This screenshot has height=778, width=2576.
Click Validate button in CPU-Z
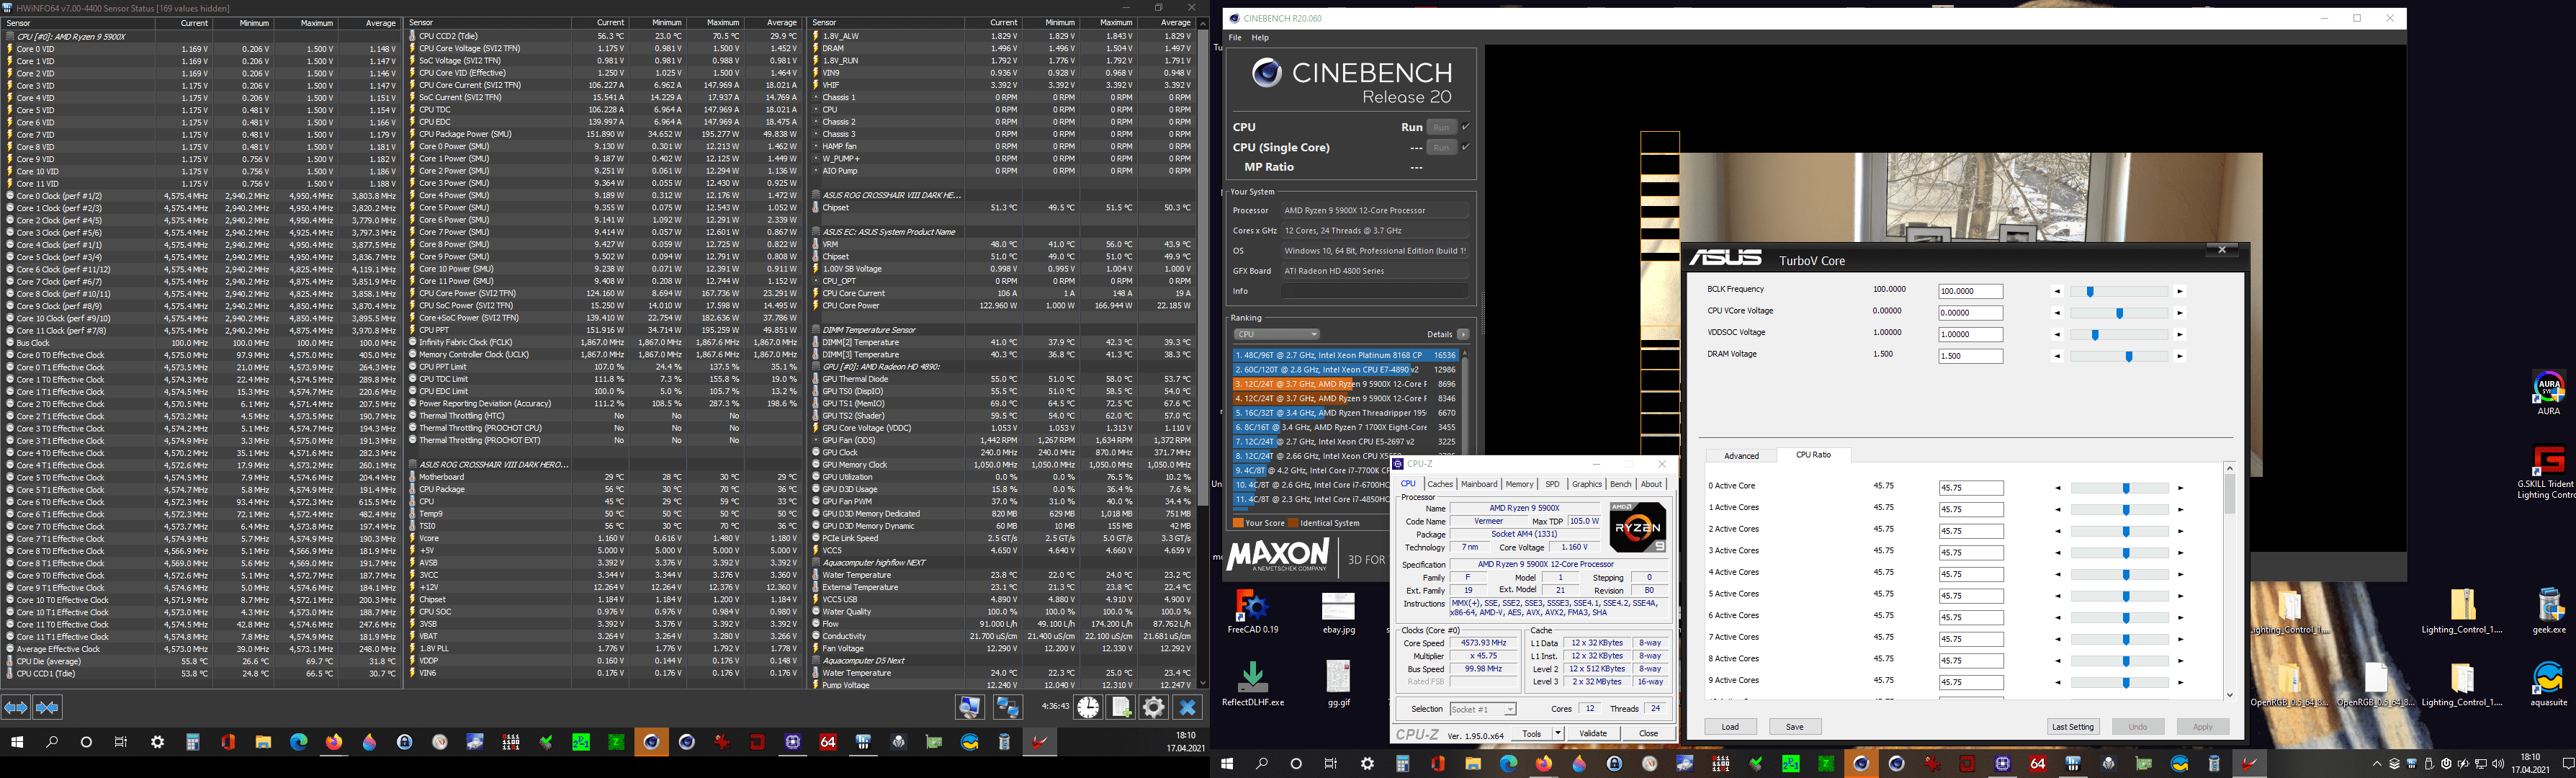point(1593,733)
